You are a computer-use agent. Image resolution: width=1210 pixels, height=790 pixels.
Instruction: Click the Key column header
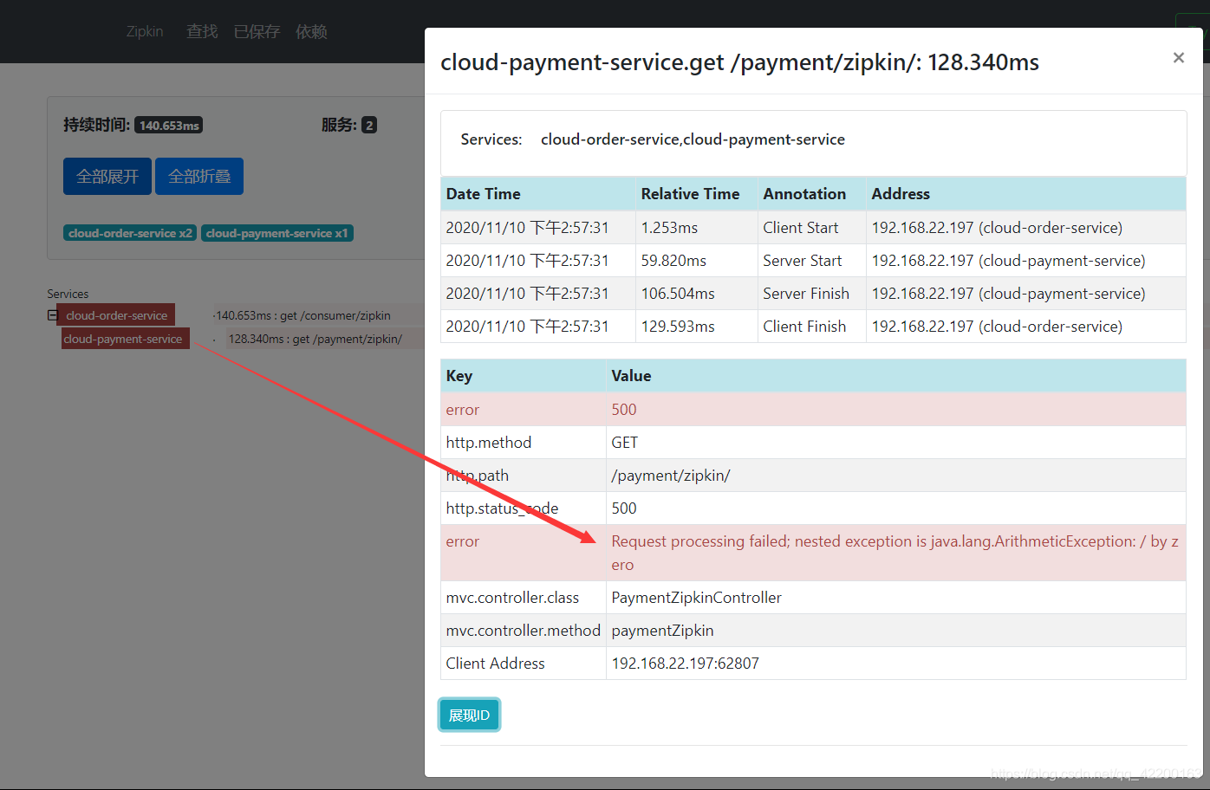click(x=524, y=376)
